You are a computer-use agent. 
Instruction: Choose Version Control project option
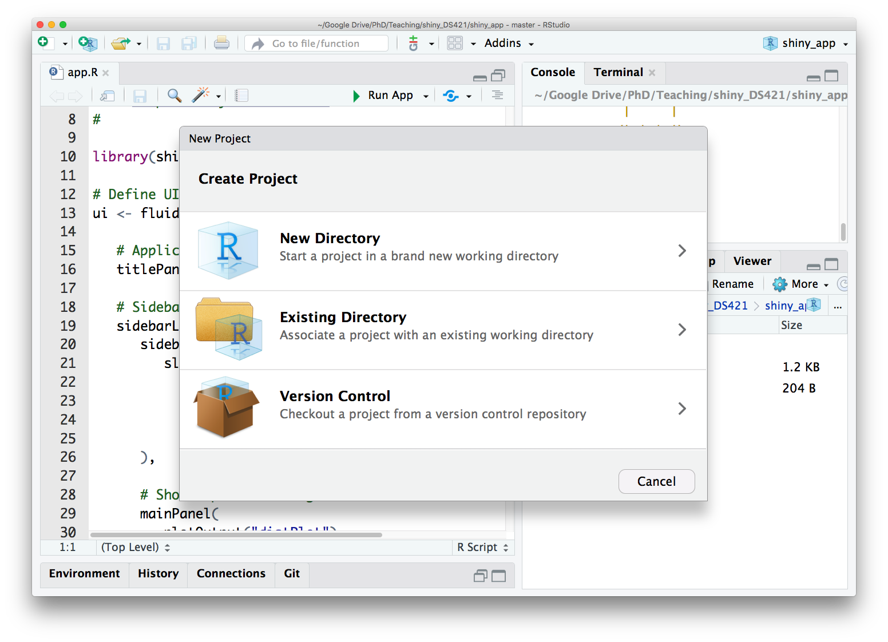tap(443, 409)
